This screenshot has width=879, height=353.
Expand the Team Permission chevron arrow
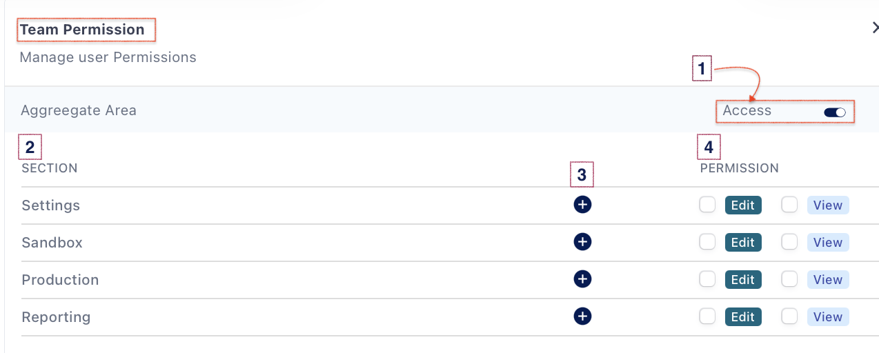click(x=875, y=28)
